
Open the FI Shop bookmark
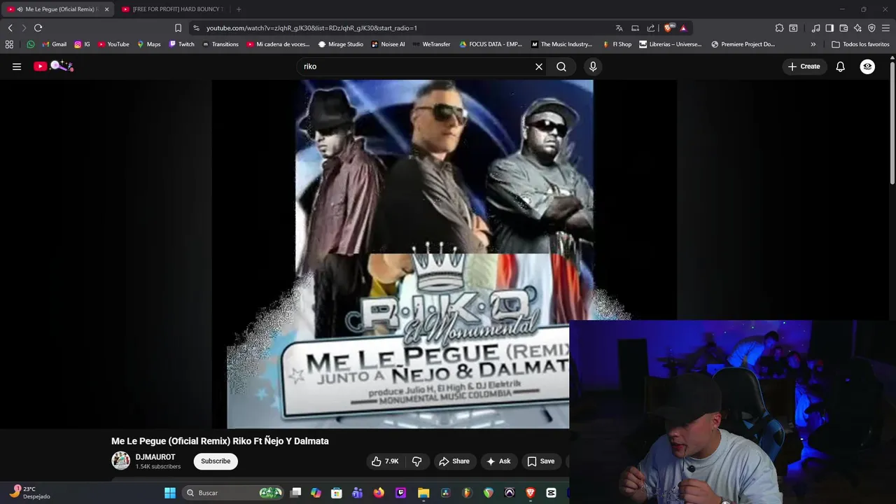click(617, 44)
